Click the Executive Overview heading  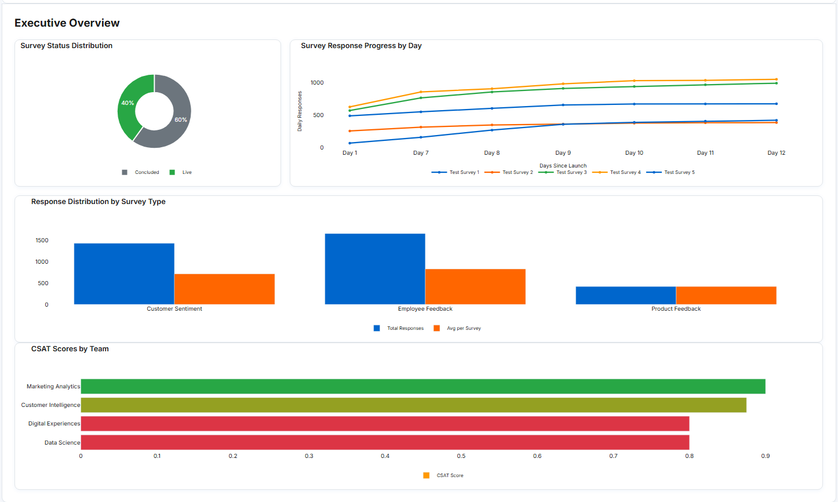pos(67,23)
